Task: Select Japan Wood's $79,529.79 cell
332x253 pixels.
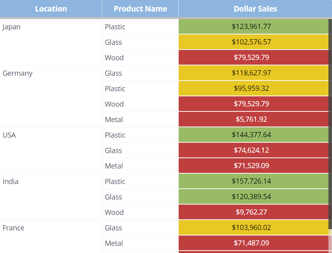Action: 254,57
